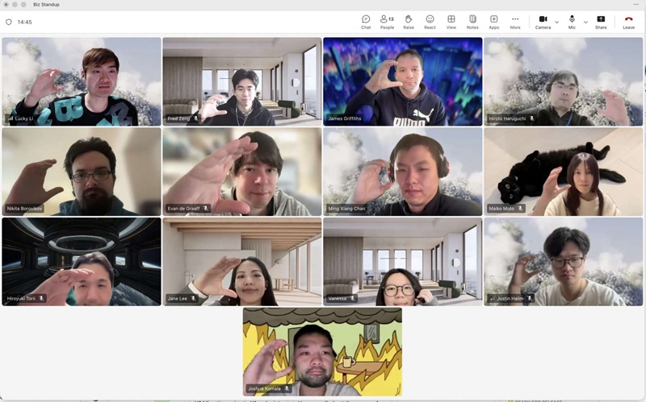
Task: Open the Apps panel
Action: point(494,21)
